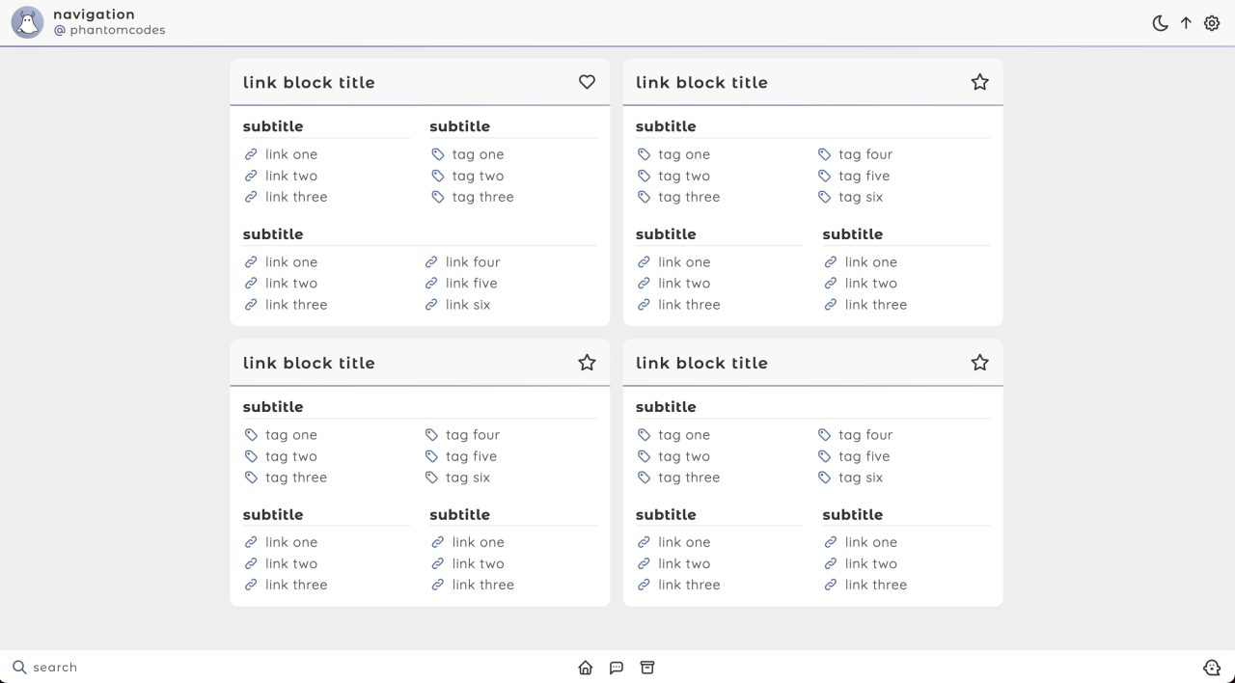Open settings via the gear icon
1235x683 pixels.
(x=1212, y=23)
